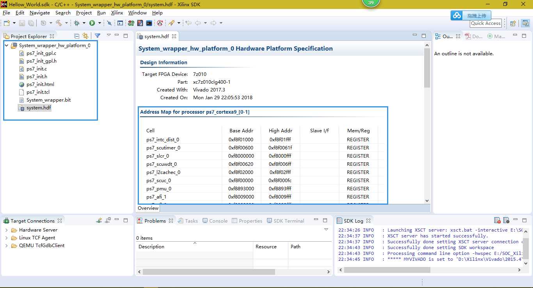Open the Search flashlight dropdown arrow
The height and width of the screenshot is (288, 533).
pyautogui.click(x=179, y=23)
